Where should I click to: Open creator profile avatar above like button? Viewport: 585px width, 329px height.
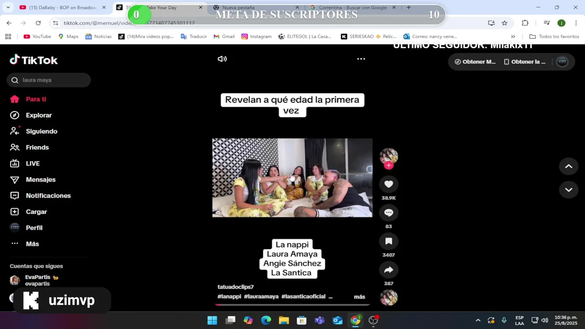[388, 156]
